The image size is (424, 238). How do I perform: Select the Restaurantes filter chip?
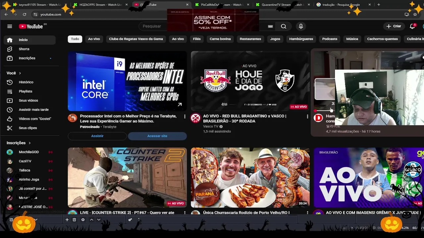[250, 39]
